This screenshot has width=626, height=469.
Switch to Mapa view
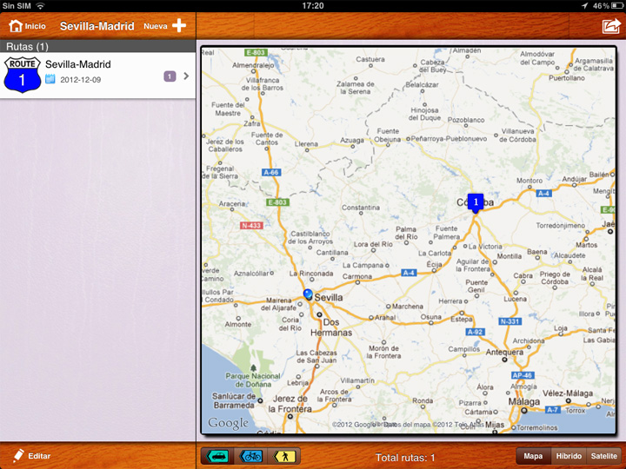coord(533,456)
